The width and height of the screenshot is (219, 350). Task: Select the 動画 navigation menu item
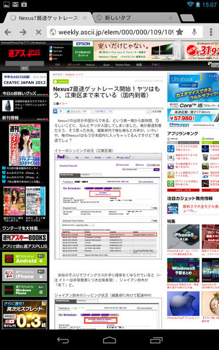pyautogui.click(x=139, y=65)
